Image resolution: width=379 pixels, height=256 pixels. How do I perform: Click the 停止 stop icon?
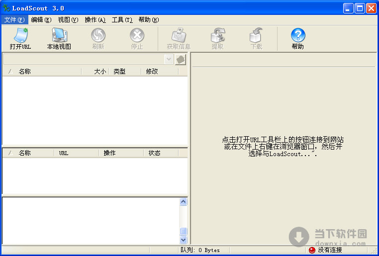click(137, 35)
